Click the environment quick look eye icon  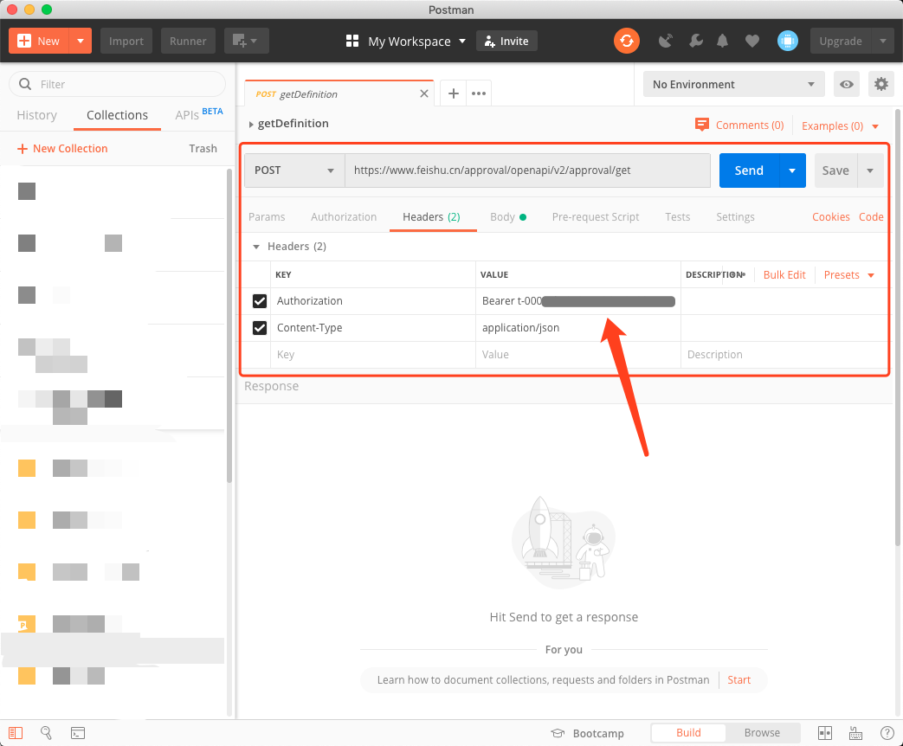847,84
